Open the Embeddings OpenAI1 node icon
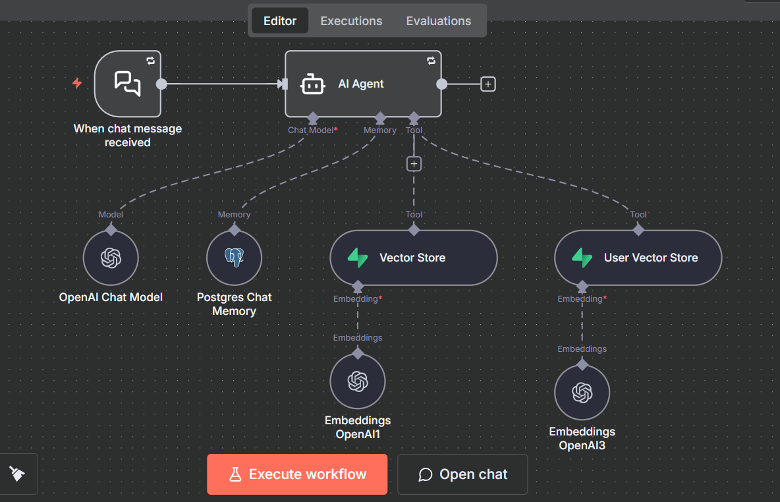 [358, 381]
